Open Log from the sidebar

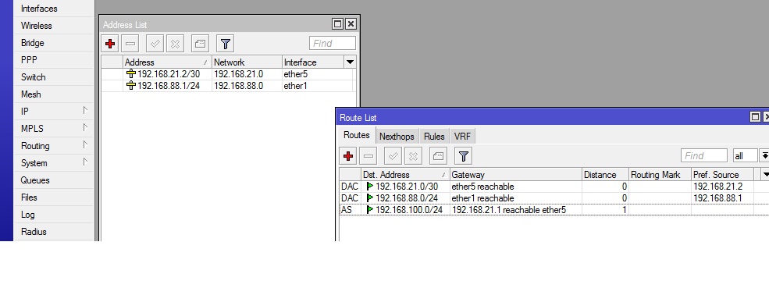(53, 215)
